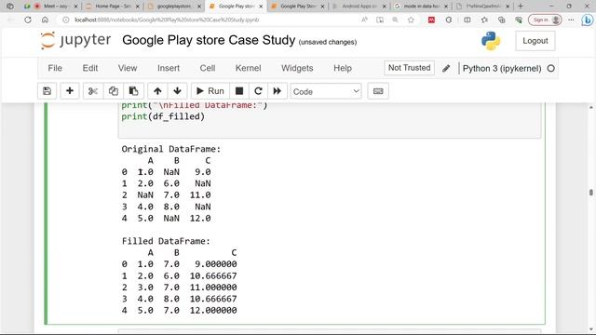Screen dimensions: 596x335
Task: Open the Insert menu
Action: [x=169, y=68]
